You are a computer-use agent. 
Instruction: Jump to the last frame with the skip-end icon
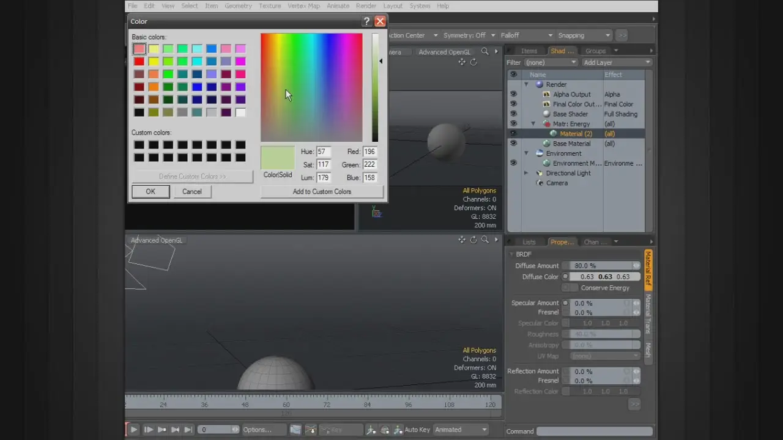188,430
